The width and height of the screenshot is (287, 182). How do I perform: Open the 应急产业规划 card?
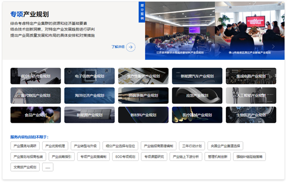click(x=197, y=96)
